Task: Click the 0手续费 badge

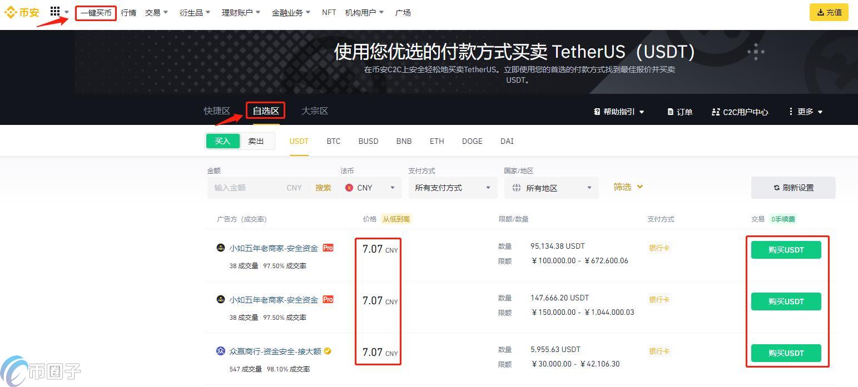Action: pyautogui.click(x=783, y=219)
